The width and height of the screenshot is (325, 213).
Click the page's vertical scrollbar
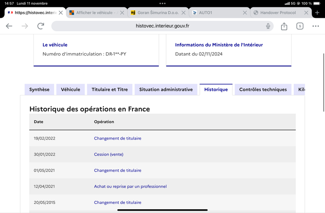(x=324, y=82)
